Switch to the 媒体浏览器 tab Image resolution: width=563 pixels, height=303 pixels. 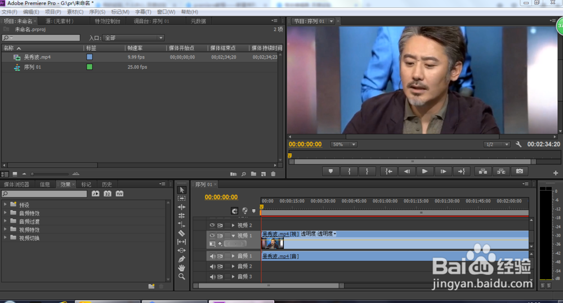click(x=16, y=184)
